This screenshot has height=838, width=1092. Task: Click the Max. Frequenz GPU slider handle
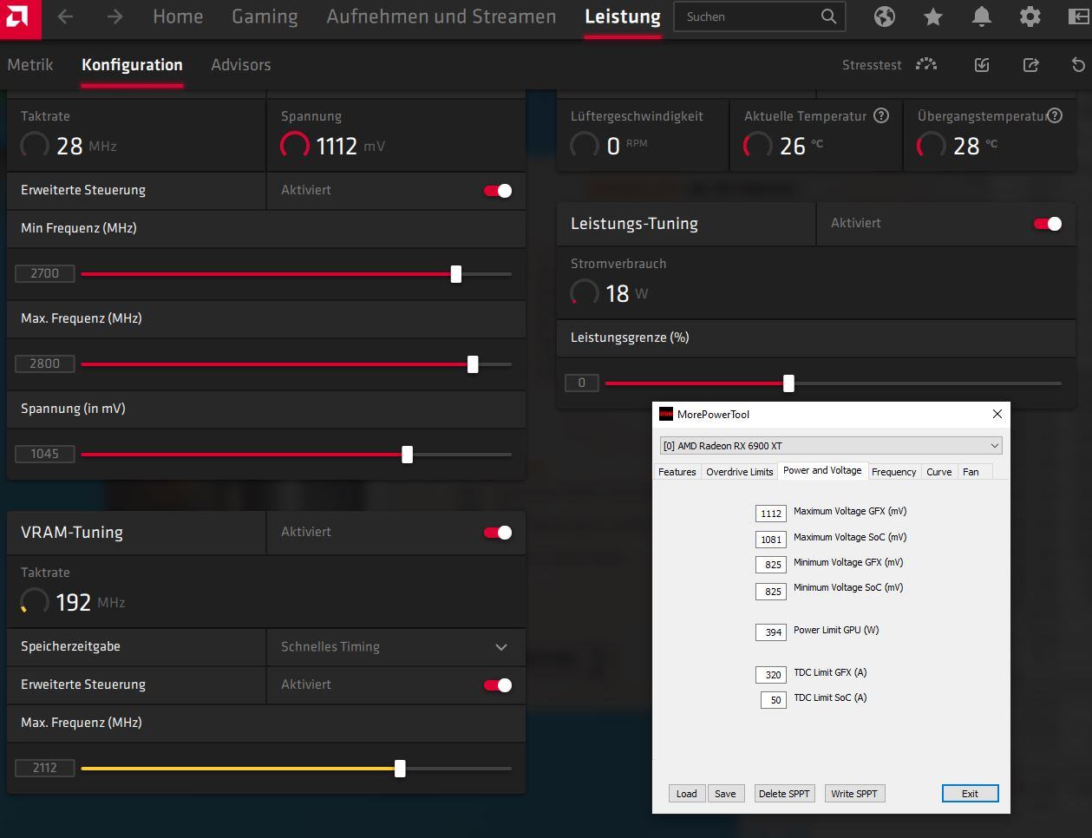473,364
